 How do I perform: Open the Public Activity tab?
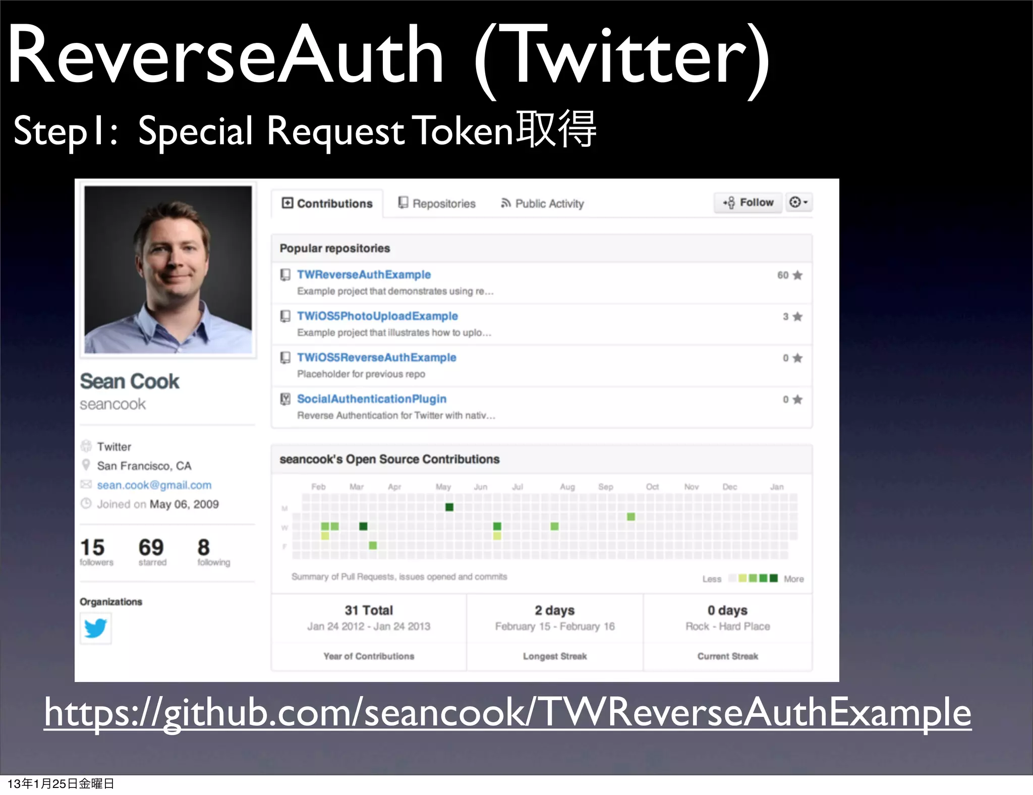[x=542, y=203]
